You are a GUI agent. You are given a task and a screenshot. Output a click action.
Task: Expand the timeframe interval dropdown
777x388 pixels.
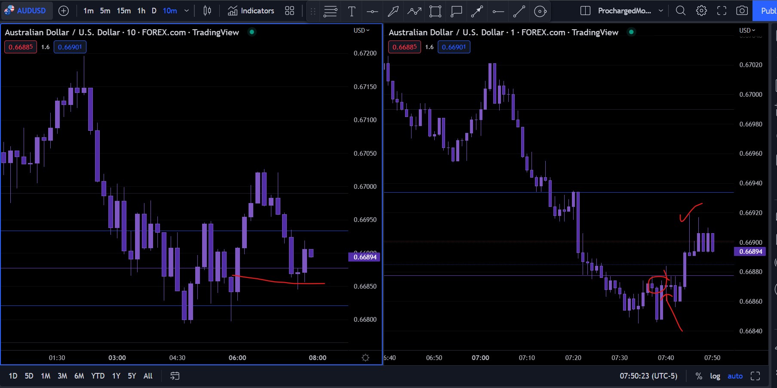[187, 11]
